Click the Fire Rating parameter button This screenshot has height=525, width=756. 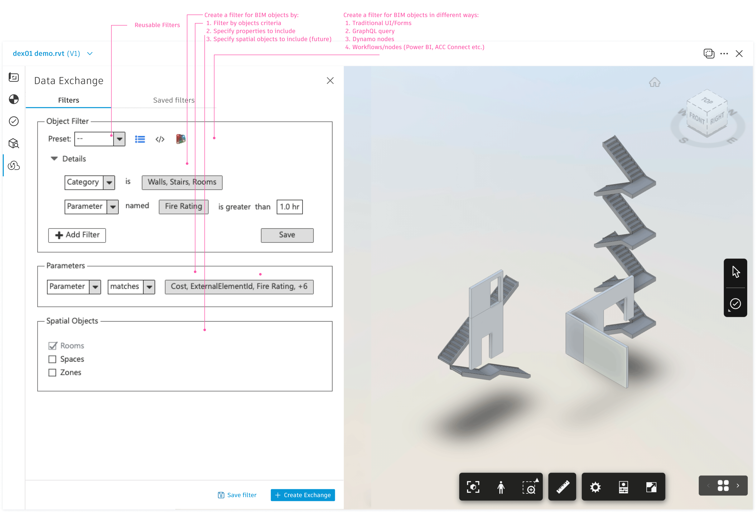tap(183, 207)
